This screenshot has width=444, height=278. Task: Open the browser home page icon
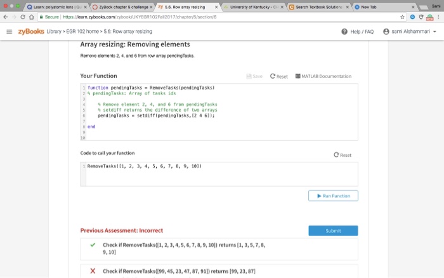(x=32, y=17)
